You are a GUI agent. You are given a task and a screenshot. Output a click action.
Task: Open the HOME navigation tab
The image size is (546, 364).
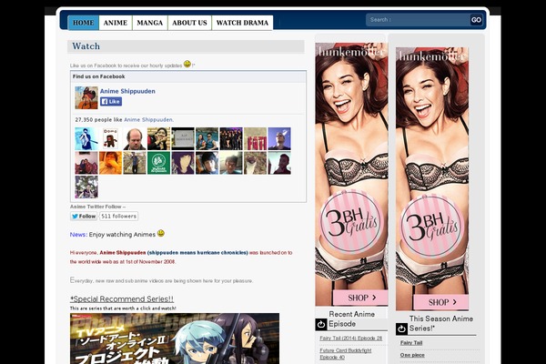click(83, 23)
